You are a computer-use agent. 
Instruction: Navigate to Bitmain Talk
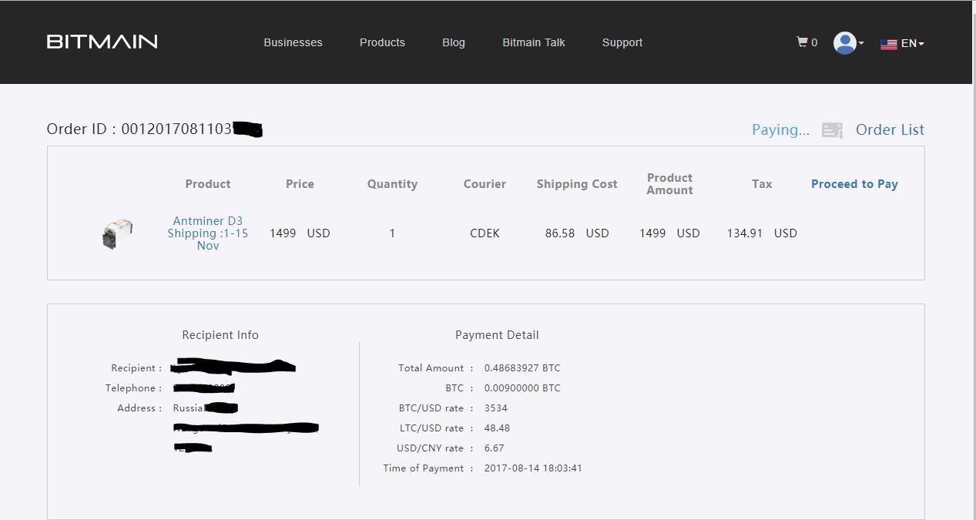533,42
